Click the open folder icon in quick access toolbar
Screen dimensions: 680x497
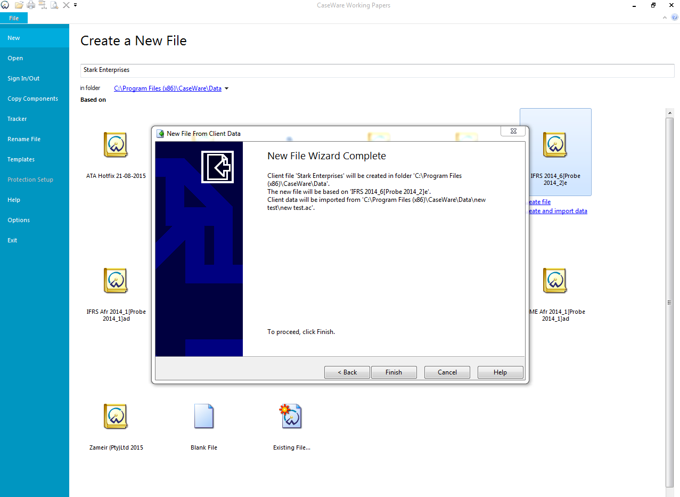tap(19, 5)
